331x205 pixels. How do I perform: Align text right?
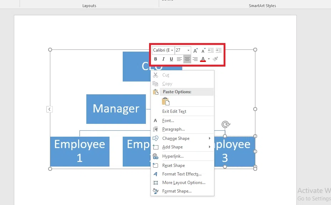click(x=195, y=59)
